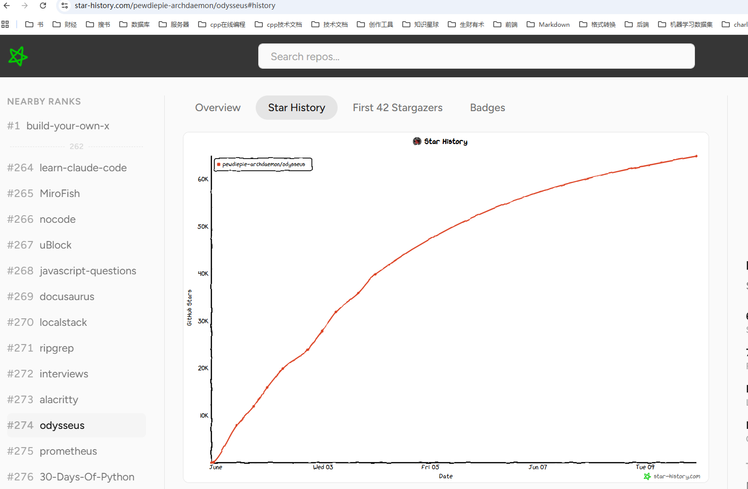Open the apps grid icon in bookmarks bar

(x=6, y=24)
